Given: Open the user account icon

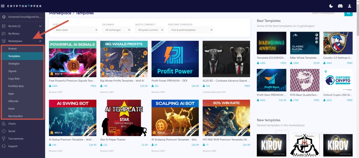Looking at the screenshot, I should [349, 6].
